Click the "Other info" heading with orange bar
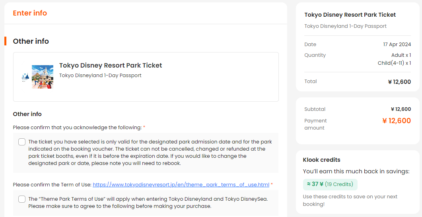Image resolution: width=422 pixels, height=217 pixels. (x=31, y=41)
